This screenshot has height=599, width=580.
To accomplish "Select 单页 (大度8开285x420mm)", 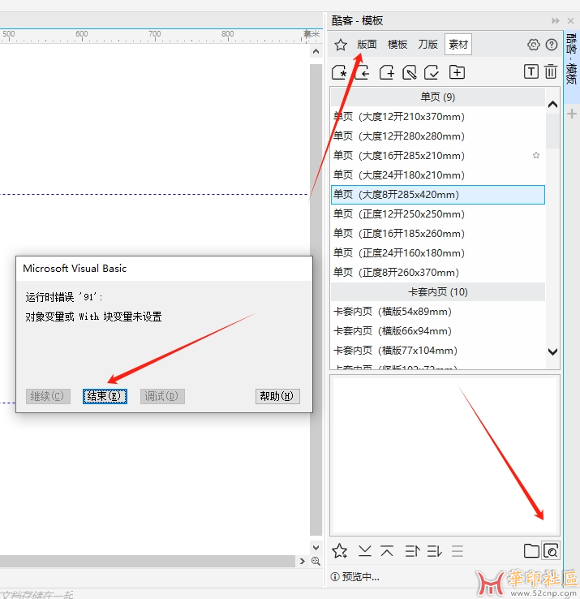I will coord(437,195).
